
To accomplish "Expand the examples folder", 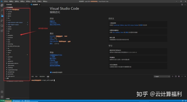I will (x=17, y=35).
